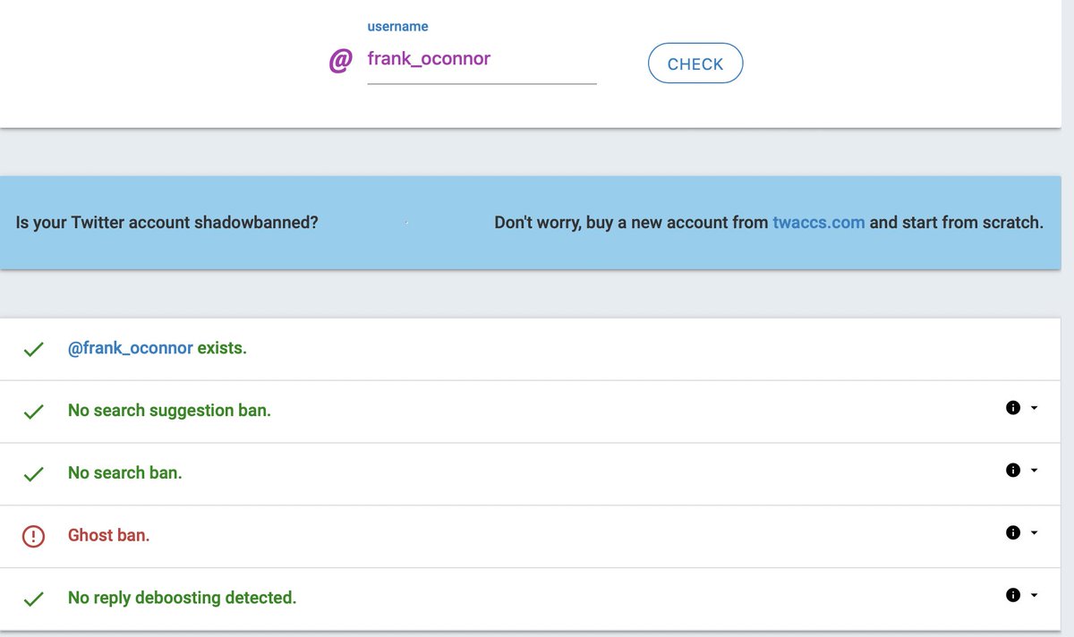Click 'No search suggestion ban.' text
This screenshot has width=1074, height=637.
click(x=169, y=411)
